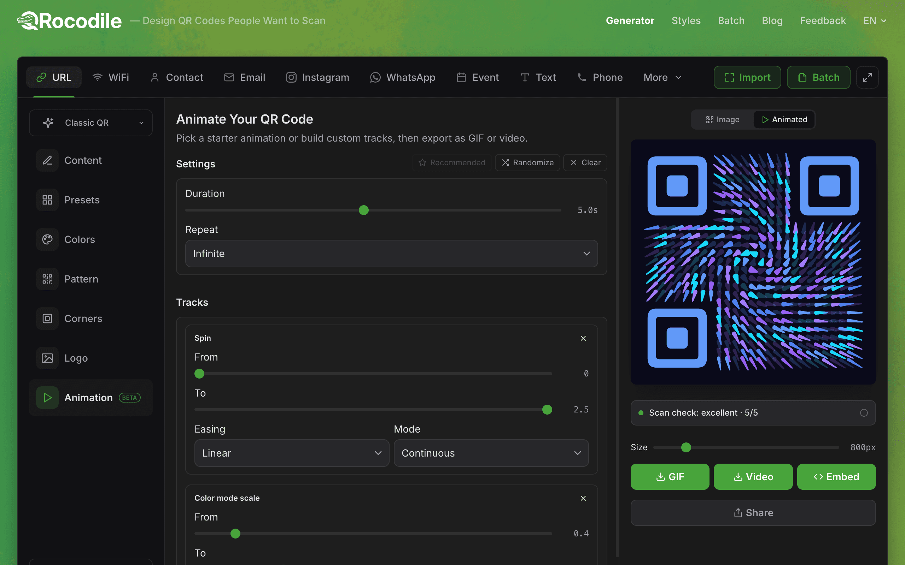Click the image icon beside Logo
905x565 pixels.
point(47,358)
